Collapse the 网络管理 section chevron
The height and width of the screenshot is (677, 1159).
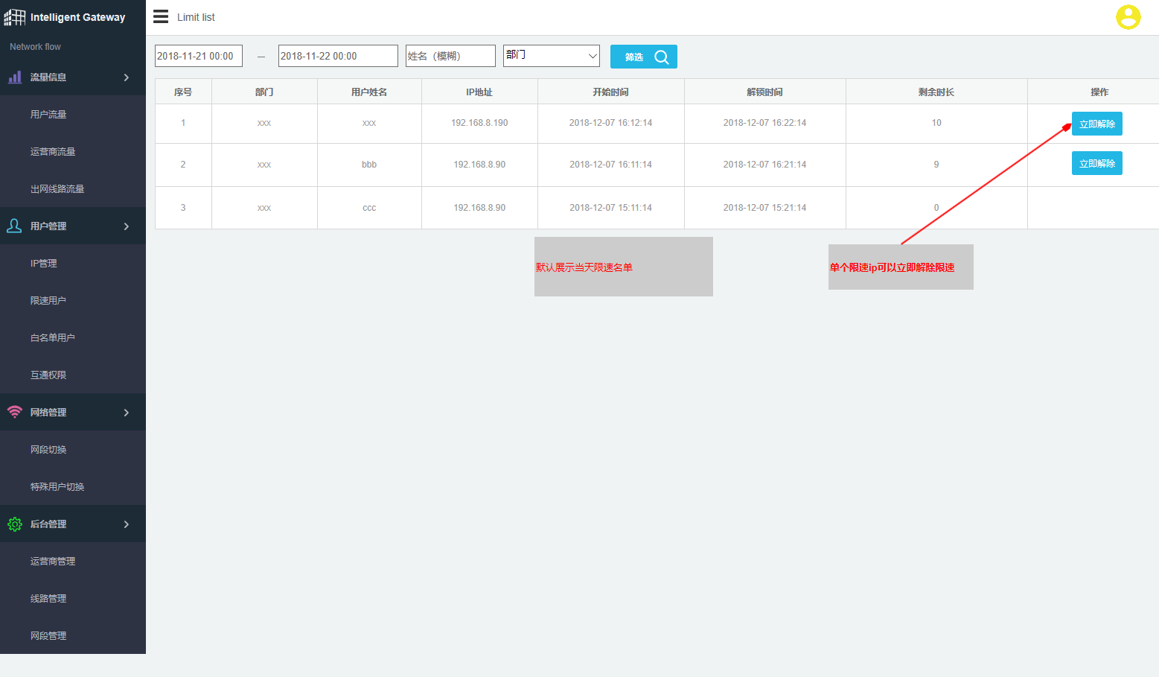[x=127, y=413]
